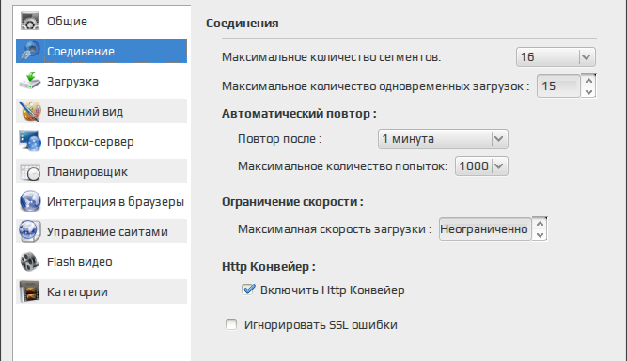This screenshot has width=627, height=361.
Task: Click the Категории film strip icon
Action: 30,291
